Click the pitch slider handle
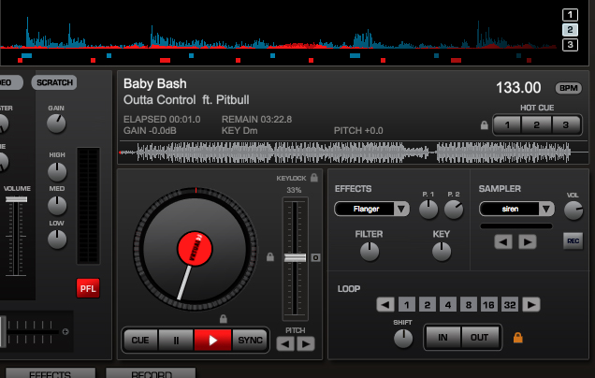595x378 pixels. pyautogui.click(x=296, y=257)
